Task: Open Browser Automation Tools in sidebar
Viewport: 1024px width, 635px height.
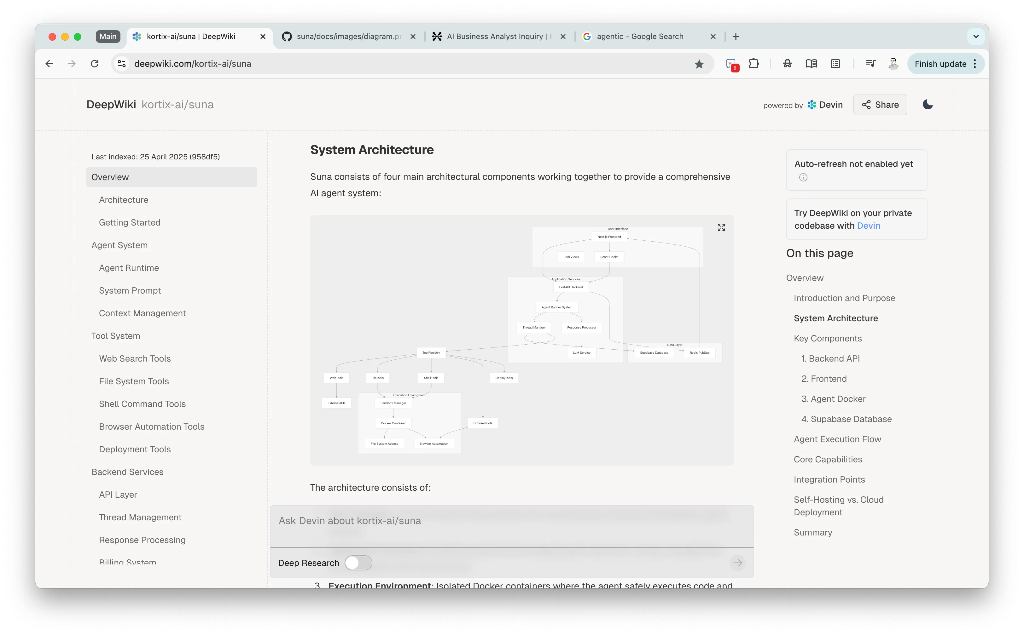Action: click(x=151, y=427)
